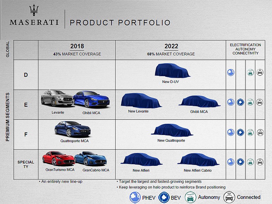Click the "PRODUCT PORTFOLIO" slide title
Screen dimensions: 272x204
pos(120,23)
